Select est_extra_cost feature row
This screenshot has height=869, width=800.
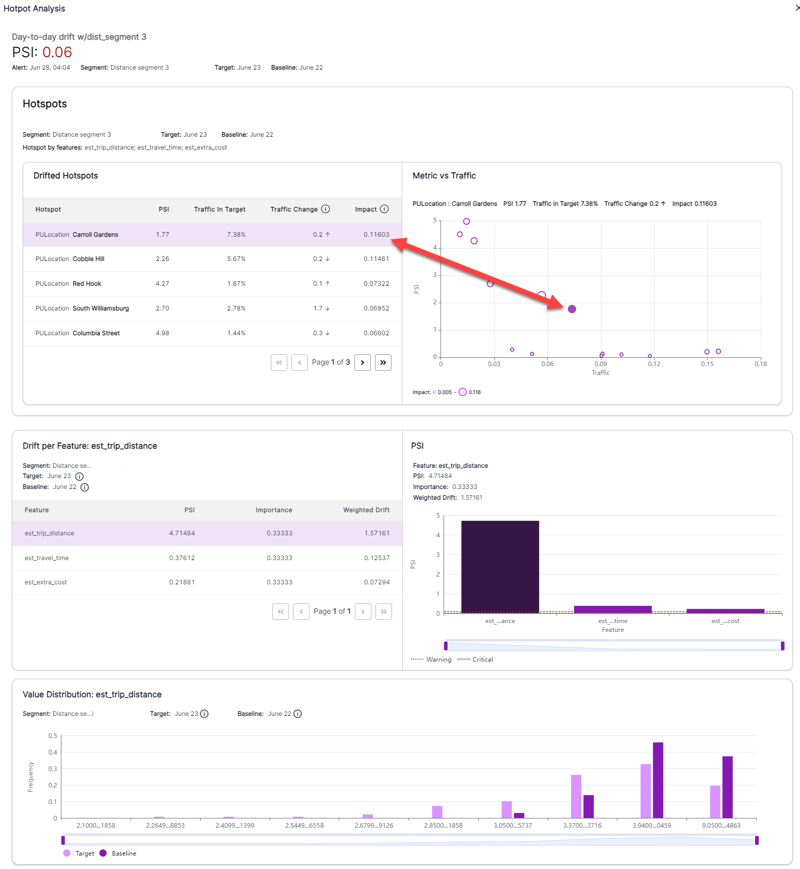[x=207, y=582]
